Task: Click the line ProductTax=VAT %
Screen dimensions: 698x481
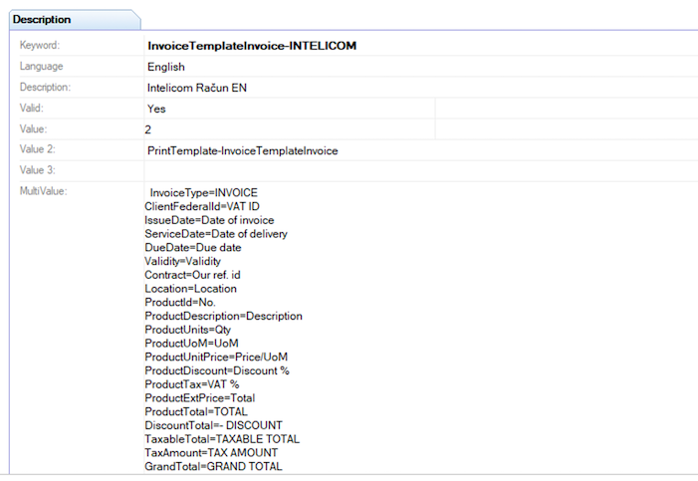Action: click(x=192, y=384)
